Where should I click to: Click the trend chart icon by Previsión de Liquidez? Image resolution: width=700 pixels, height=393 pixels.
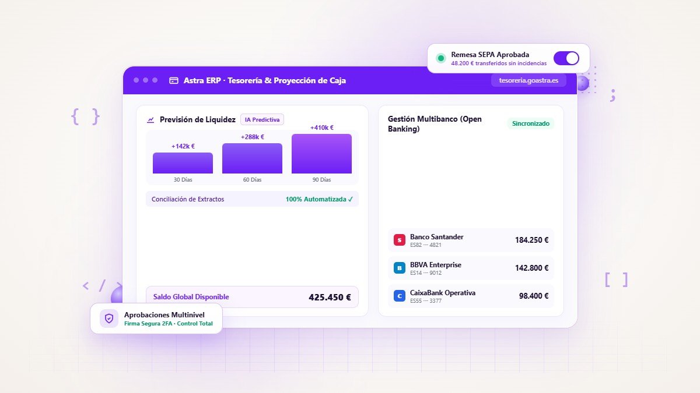151,120
